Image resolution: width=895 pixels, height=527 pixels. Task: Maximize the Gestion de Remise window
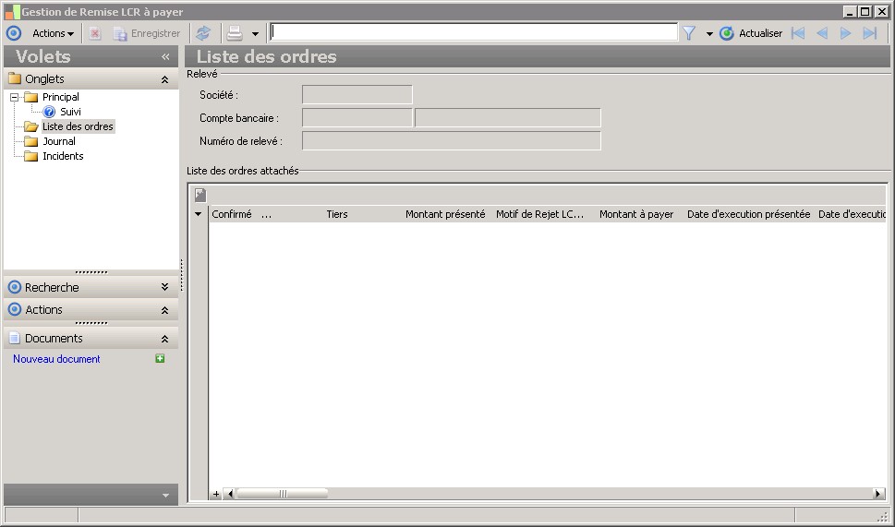coord(865,11)
